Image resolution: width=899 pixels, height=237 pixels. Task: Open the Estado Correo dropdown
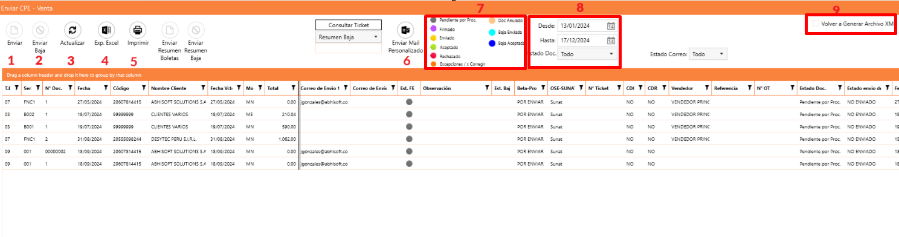(709, 54)
